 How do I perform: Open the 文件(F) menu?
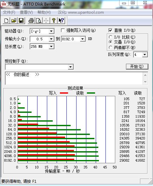[9, 12]
